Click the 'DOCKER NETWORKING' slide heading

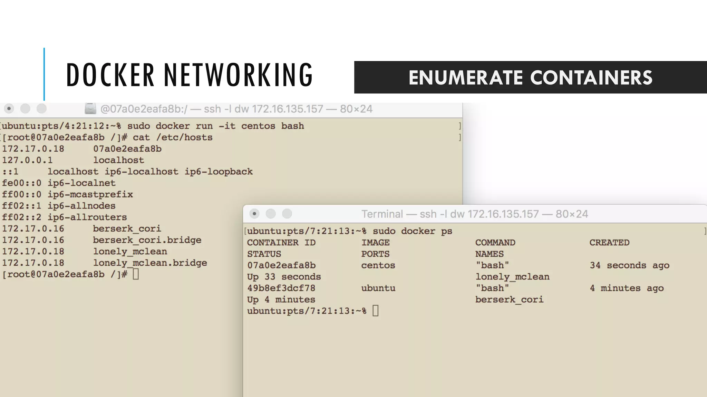pyautogui.click(x=190, y=75)
